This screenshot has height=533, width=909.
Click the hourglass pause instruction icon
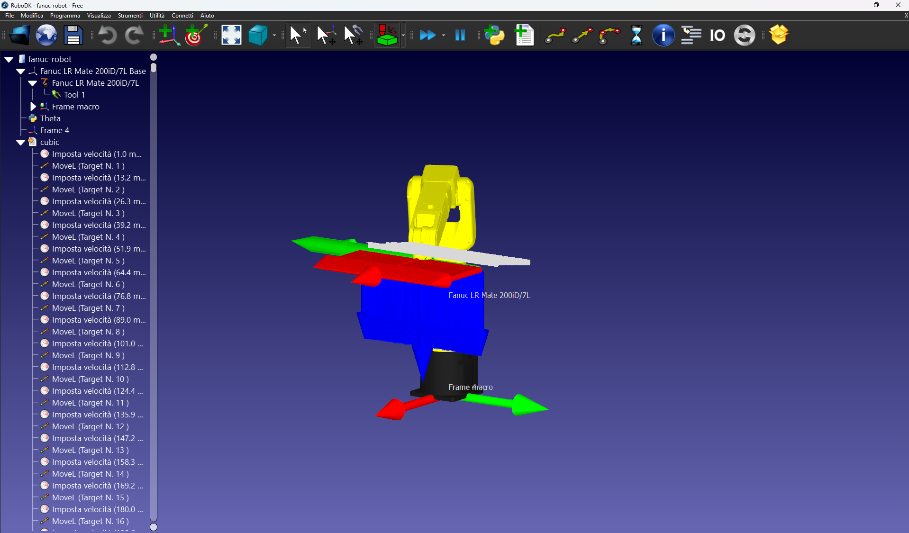tap(636, 35)
